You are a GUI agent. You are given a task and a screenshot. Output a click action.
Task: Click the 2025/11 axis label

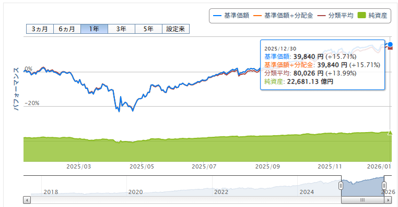pos(330,166)
